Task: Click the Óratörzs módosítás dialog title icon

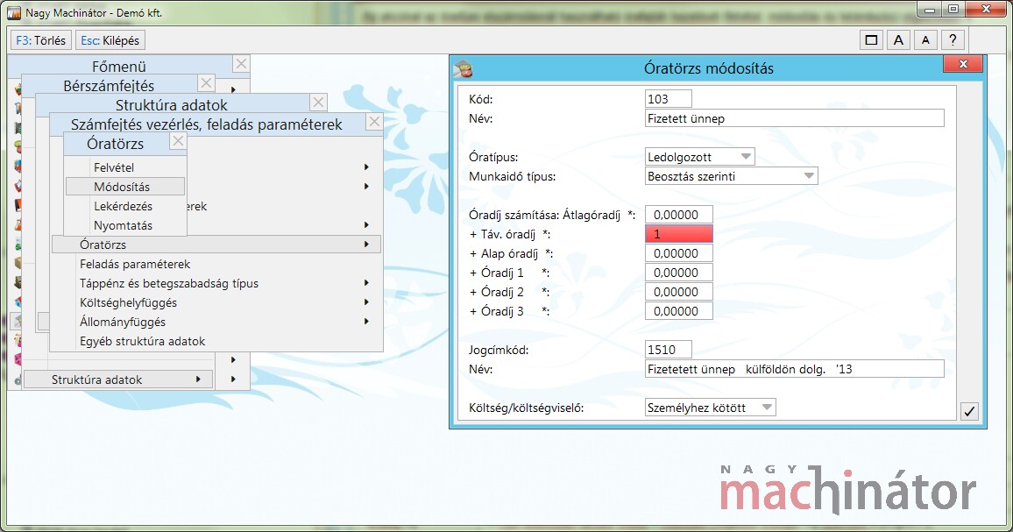Action: click(463, 67)
